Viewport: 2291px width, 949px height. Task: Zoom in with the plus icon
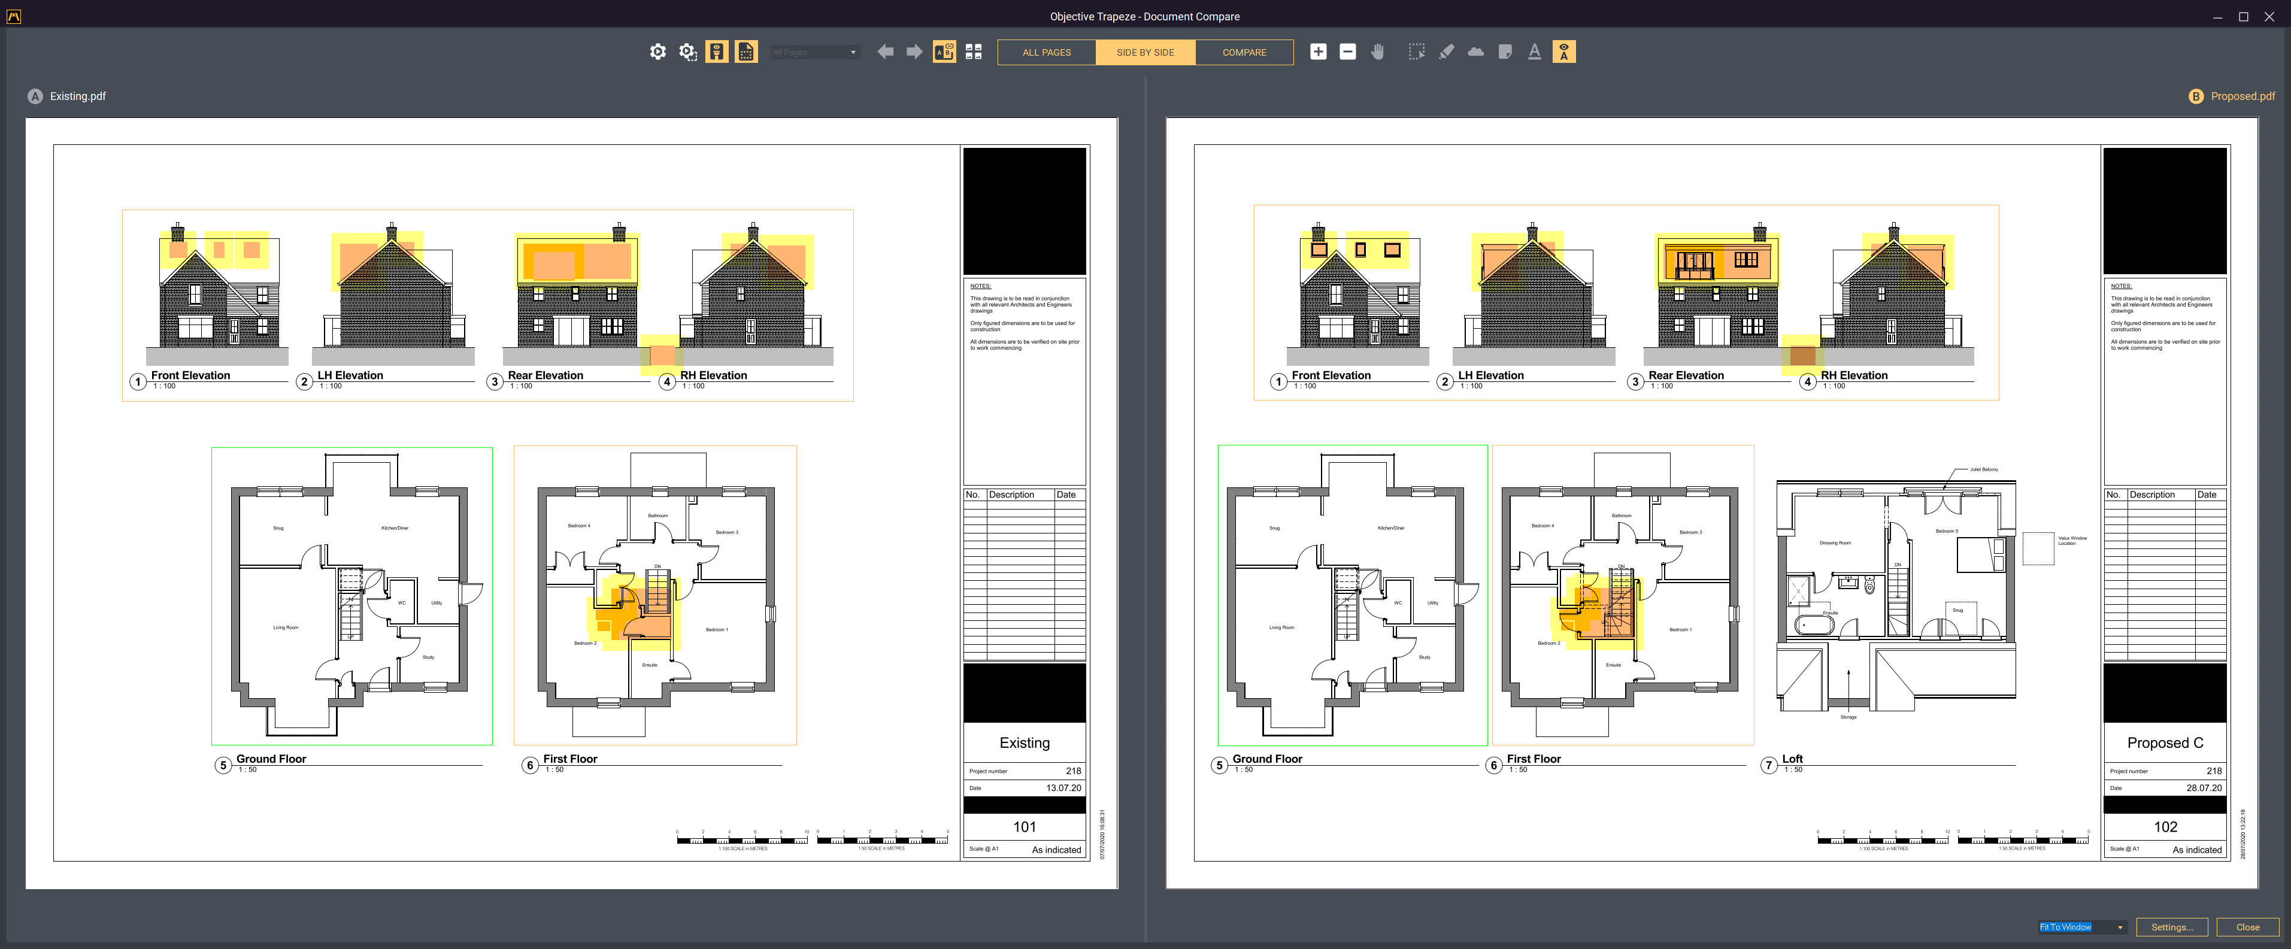pyautogui.click(x=1318, y=51)
